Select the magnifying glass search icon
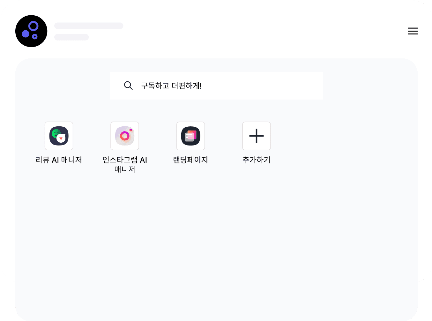This screenshot has height=321, width=432. pyautogui.click(x=129, y=86)
